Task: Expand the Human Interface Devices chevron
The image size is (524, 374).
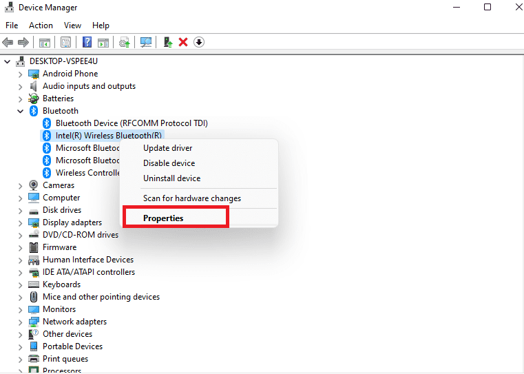Action: pyautogui.click(x=21, y=260)
